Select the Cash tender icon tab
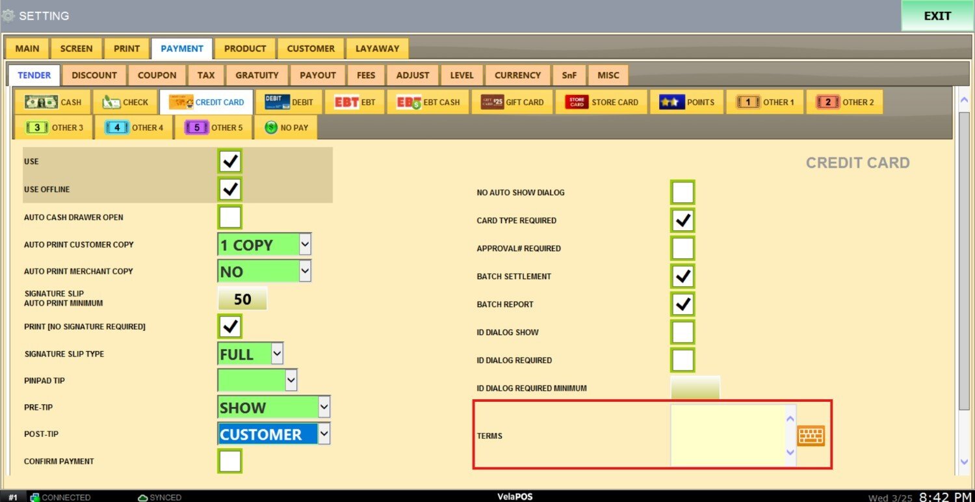 pos(53,102)
